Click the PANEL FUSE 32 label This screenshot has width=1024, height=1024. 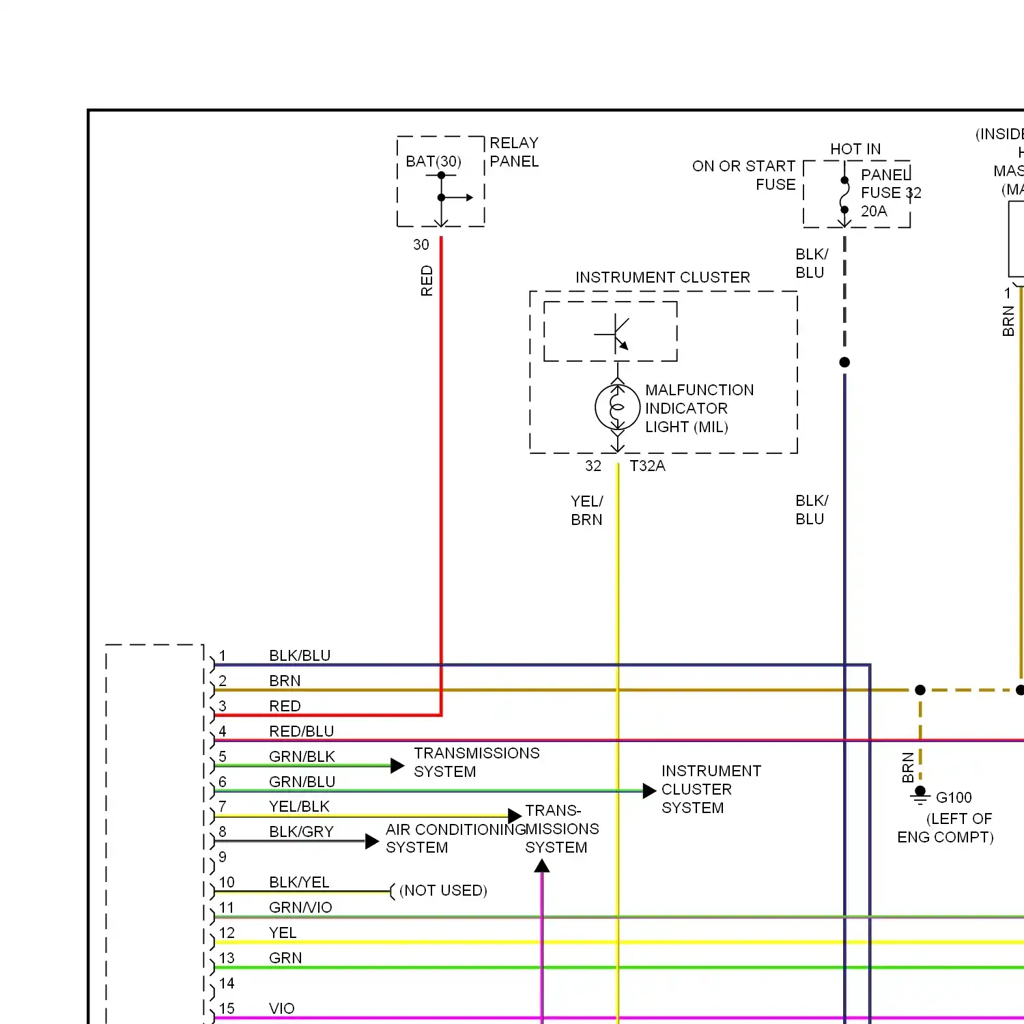pyautogui.click(x=891, y=184)
